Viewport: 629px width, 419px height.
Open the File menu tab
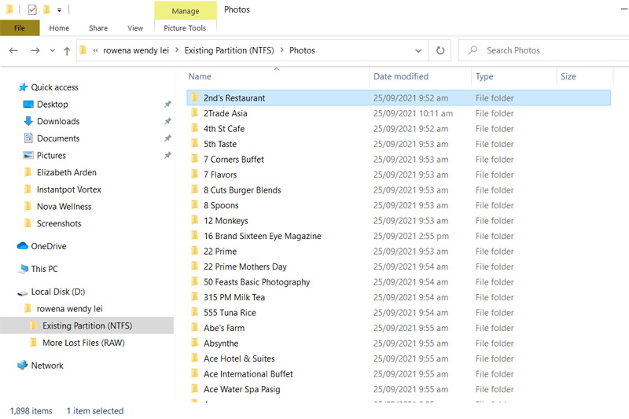20,28
